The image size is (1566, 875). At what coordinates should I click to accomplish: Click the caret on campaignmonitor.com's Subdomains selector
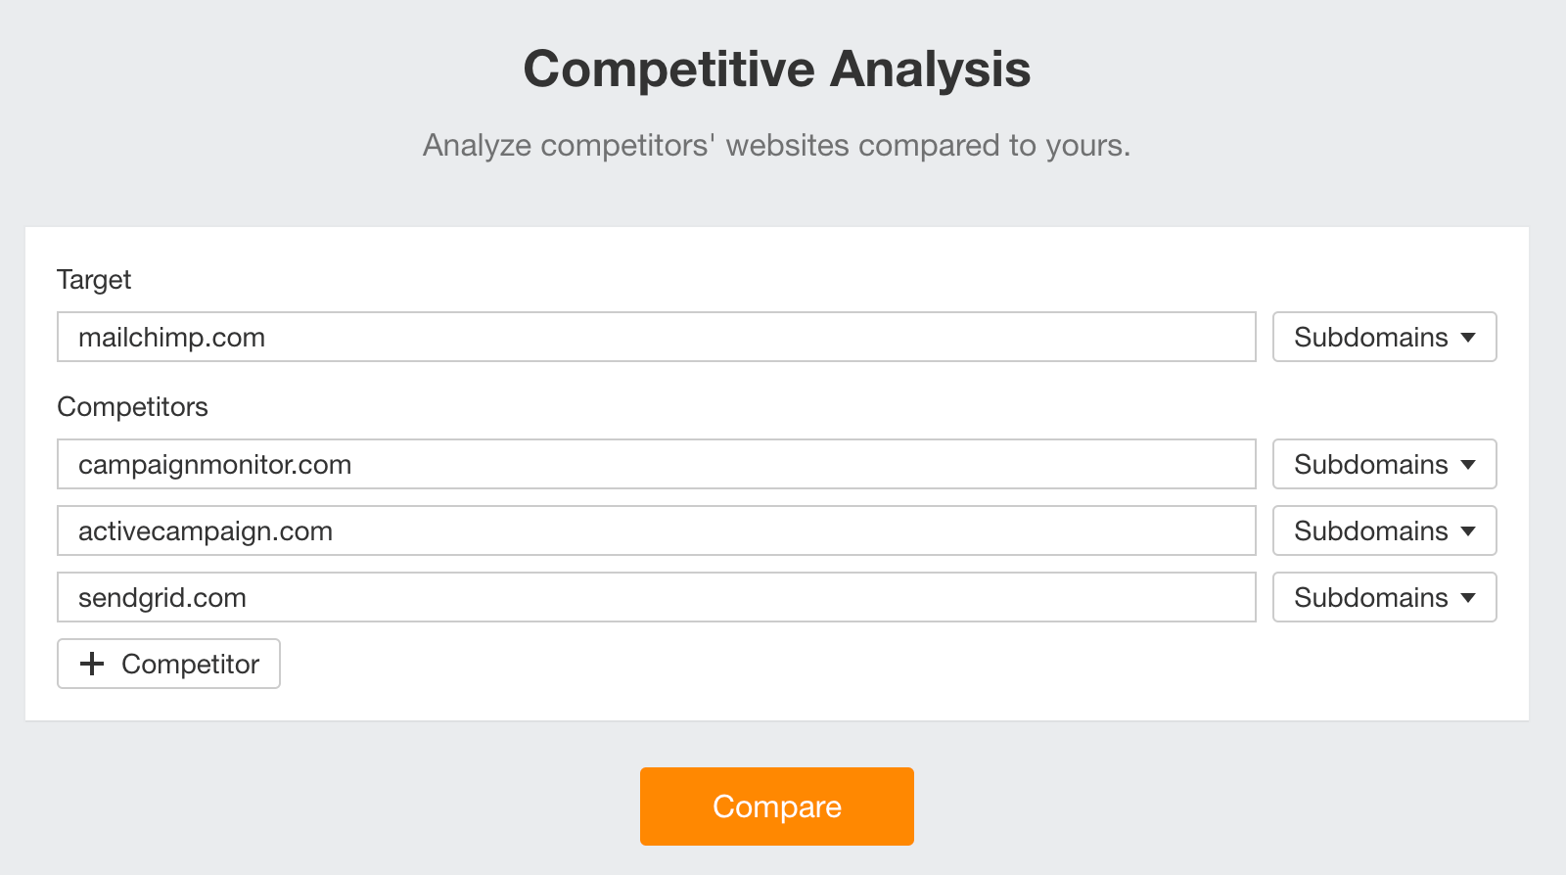click(1469, 464)
